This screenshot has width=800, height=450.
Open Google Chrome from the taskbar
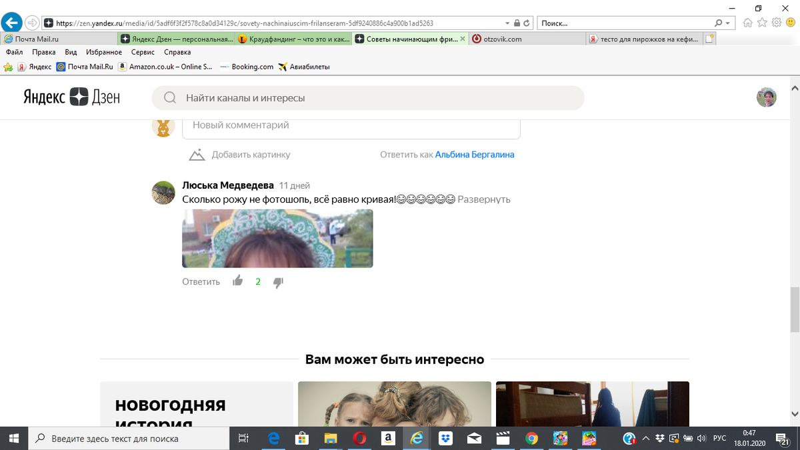tap(531, 438)
